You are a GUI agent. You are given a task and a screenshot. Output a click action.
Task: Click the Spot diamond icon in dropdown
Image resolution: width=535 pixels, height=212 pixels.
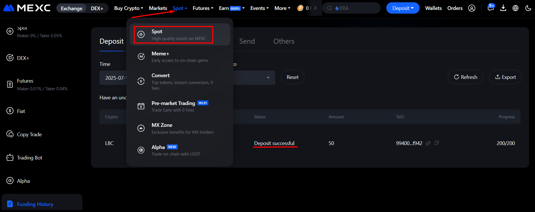(141, 35)
